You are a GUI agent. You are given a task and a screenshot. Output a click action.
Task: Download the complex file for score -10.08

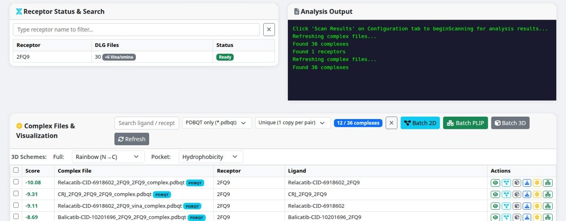coord(527,183)
